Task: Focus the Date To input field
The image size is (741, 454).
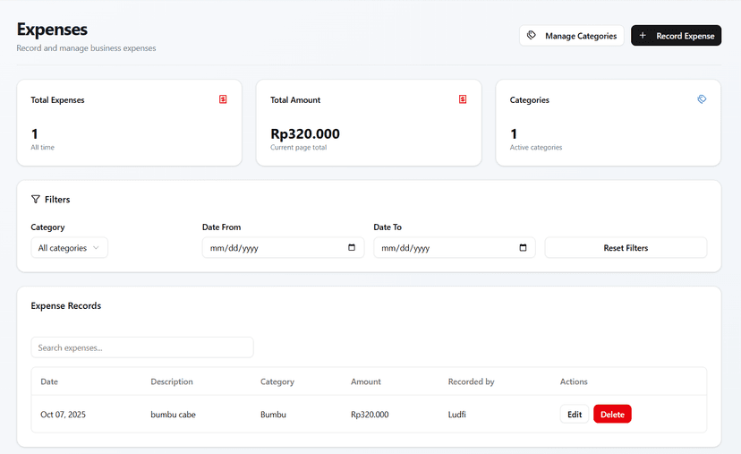Action: click(455, 248)
